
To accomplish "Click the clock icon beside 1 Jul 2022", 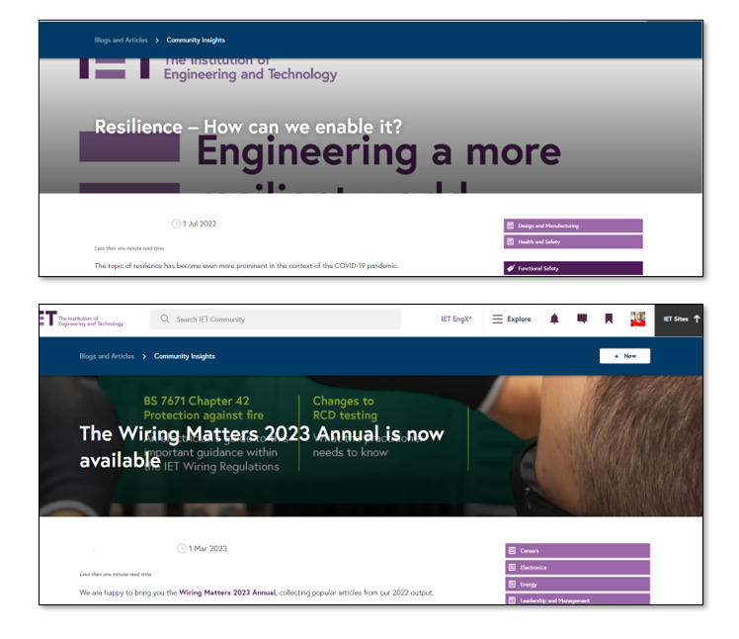I will [176, 224].
